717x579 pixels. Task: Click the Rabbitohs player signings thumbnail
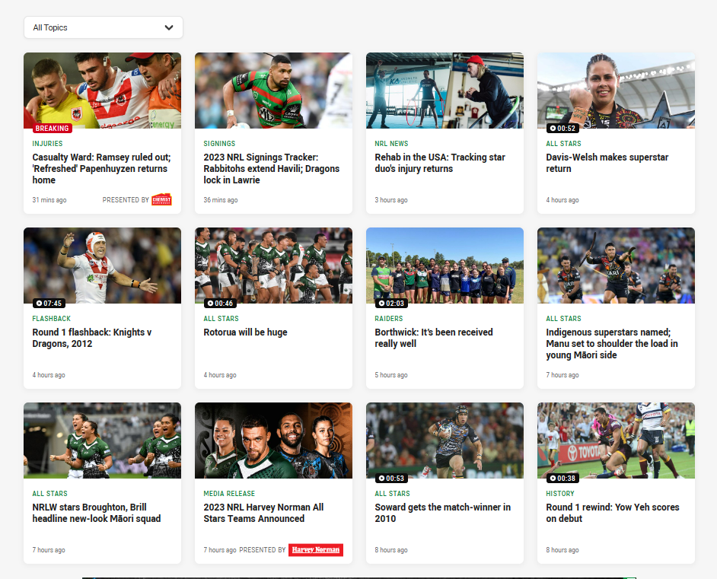click(273, 90)
